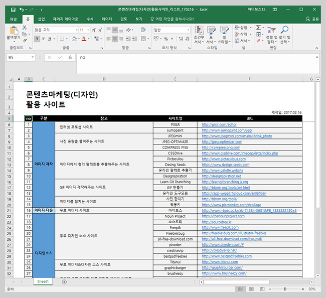Click the Increase Indent icon
The height and width of the screenshot is (298, 326).
[x=134, y=39]
